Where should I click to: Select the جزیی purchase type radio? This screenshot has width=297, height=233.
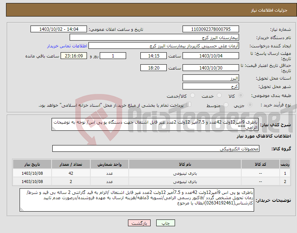[250, 105]
